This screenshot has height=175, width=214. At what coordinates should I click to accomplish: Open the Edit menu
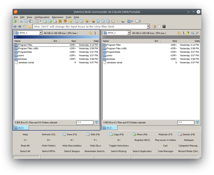coord(22,17)
